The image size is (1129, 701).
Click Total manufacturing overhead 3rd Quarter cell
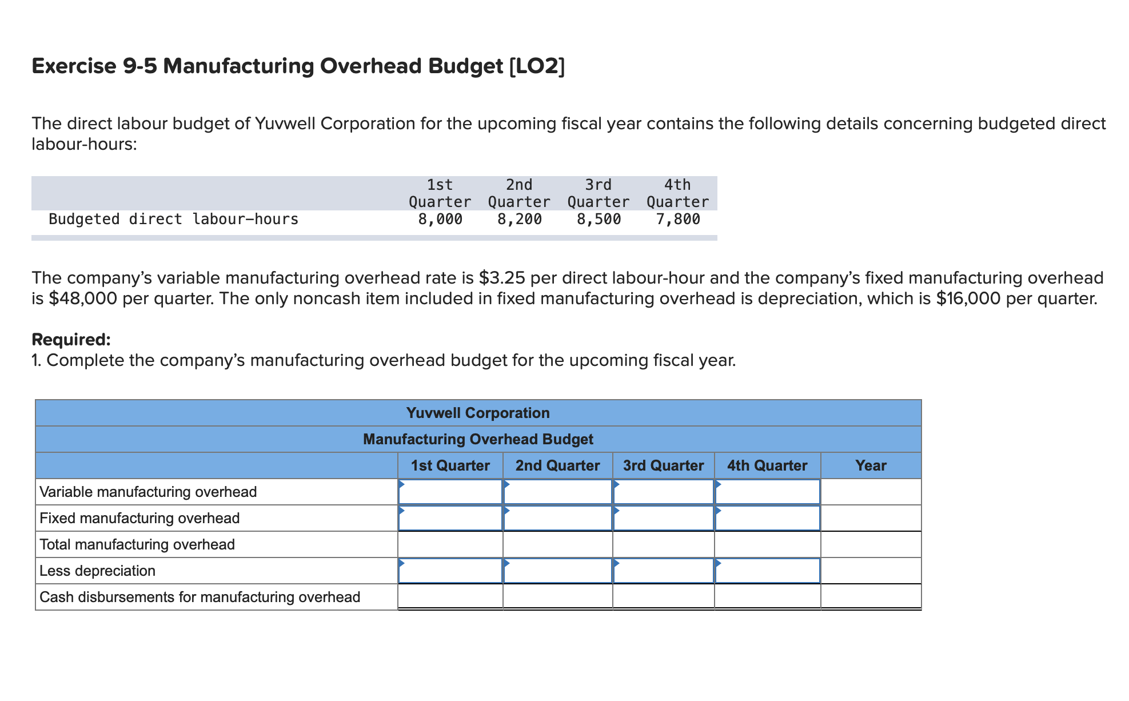664,544
